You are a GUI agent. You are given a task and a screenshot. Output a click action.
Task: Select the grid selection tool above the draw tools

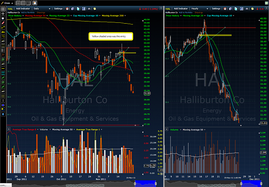tap(3, 9)
